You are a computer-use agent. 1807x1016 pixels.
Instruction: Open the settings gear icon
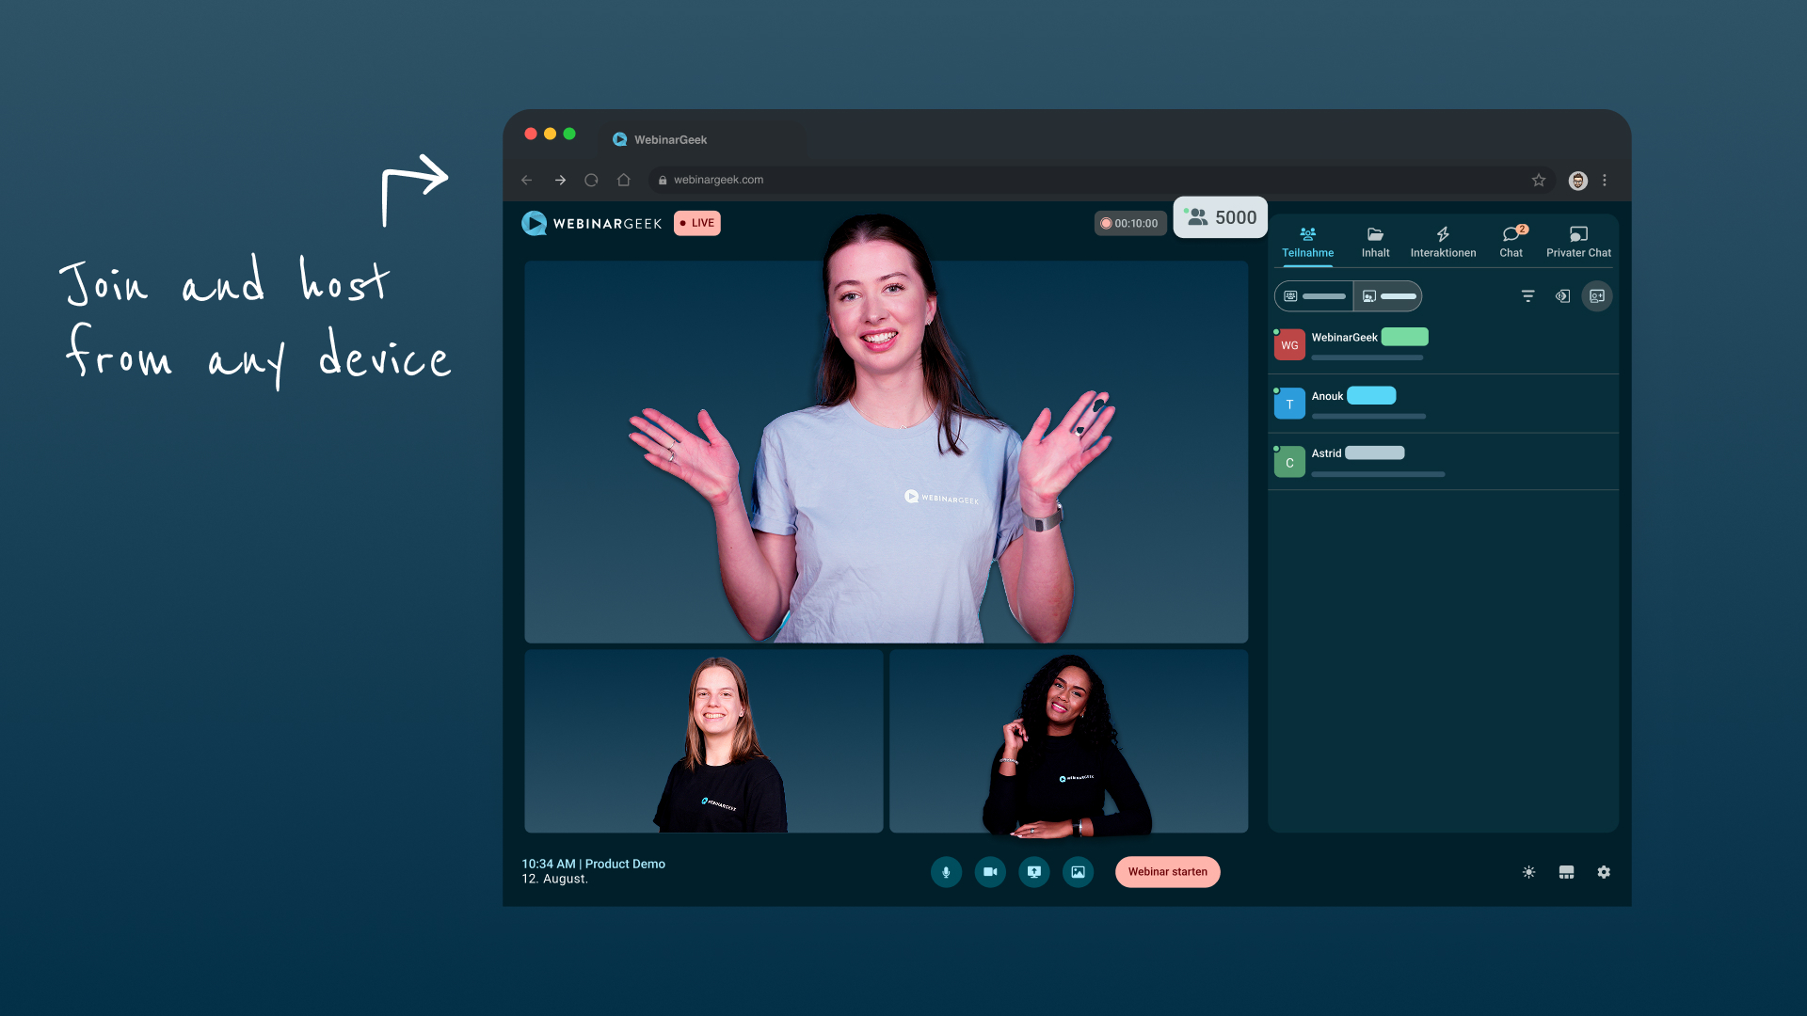coord(1604,872)
